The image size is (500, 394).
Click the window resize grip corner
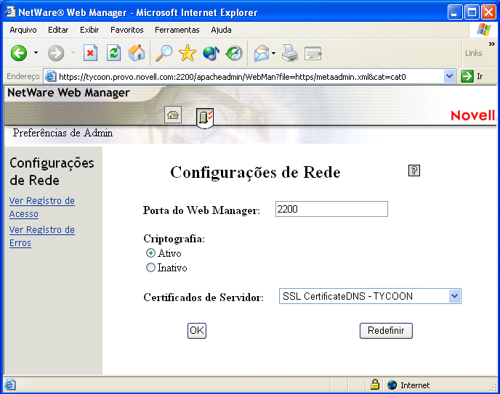pyautogui.click(x=493, y=387)
